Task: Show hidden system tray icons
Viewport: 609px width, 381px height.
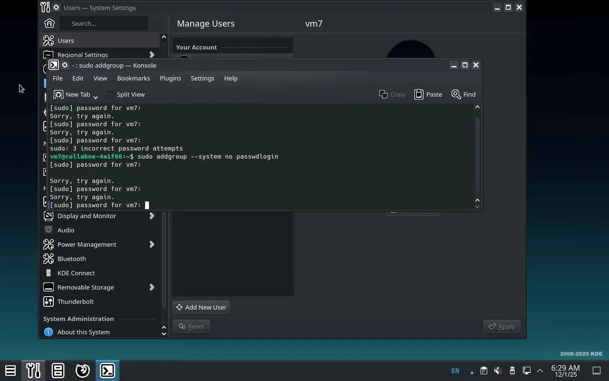Action: coord(540,371)
